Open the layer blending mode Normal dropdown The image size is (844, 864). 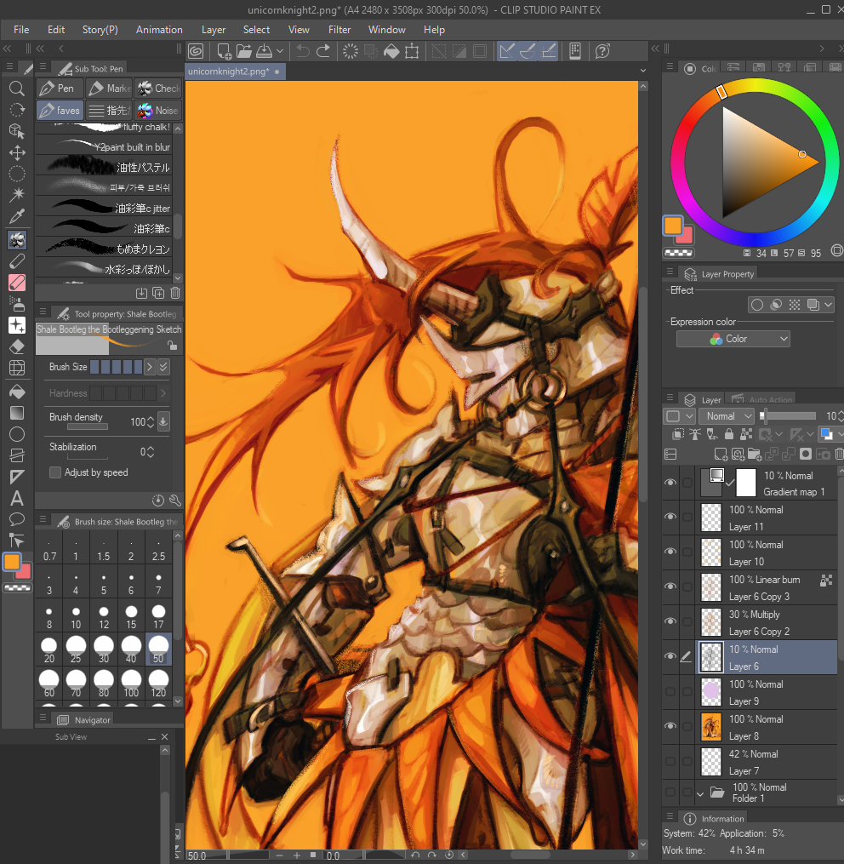pyautogui.click(x=726, y=416)
